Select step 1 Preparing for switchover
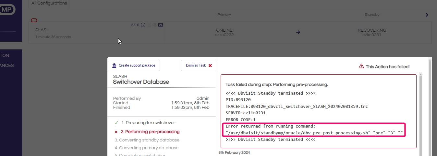The height and width of the screenshot is (156, 437). (148, 123)
